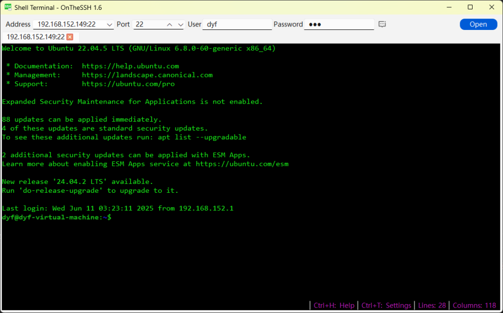Click '88 updates can be applied immediately' line
Image resolution: width=503 pixels, height=313 pixels.
coord(82,120)
